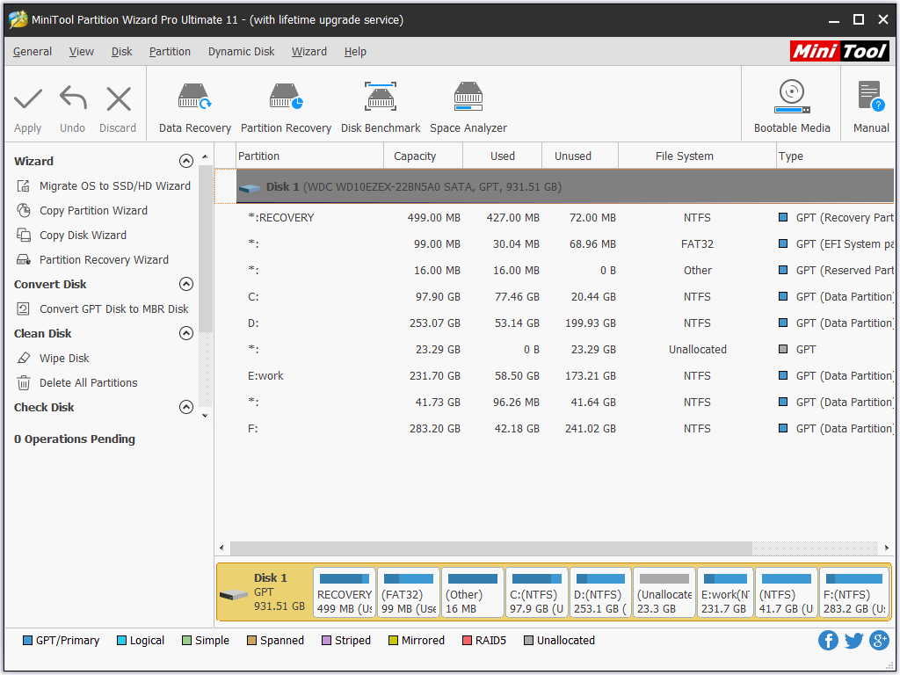The width and height of the screenshot is (900, 675).
Task: Click sidebar scrollbar up arrow
Action: (x=205, y=156)
